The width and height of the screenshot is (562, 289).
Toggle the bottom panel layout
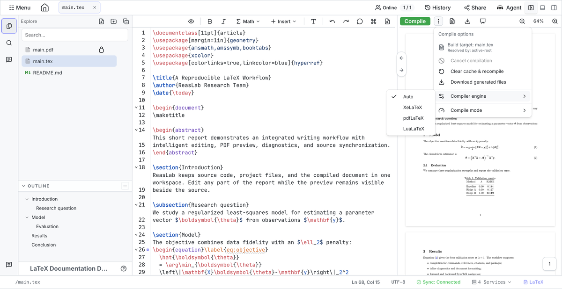pos(542,7)
